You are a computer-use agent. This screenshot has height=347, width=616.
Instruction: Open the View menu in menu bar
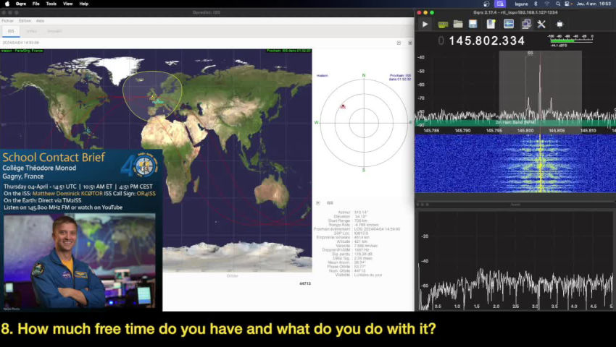[67, 4]
